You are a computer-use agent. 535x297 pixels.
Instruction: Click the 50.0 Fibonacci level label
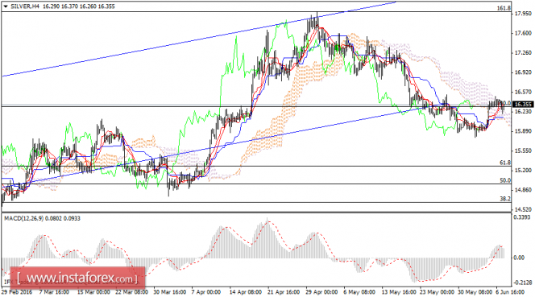point(505,180)
